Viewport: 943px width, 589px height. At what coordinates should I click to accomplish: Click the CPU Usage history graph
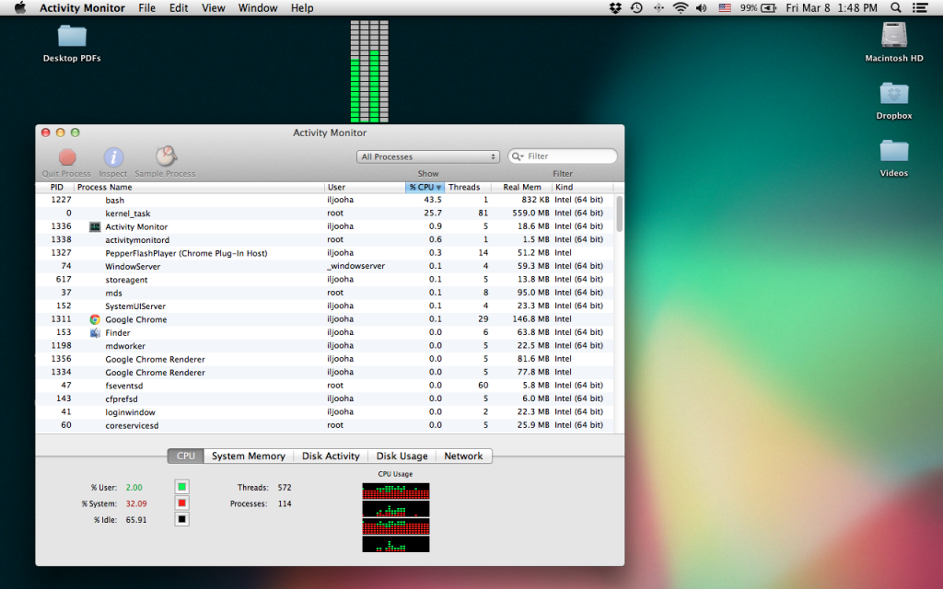[x=396, y=517]
